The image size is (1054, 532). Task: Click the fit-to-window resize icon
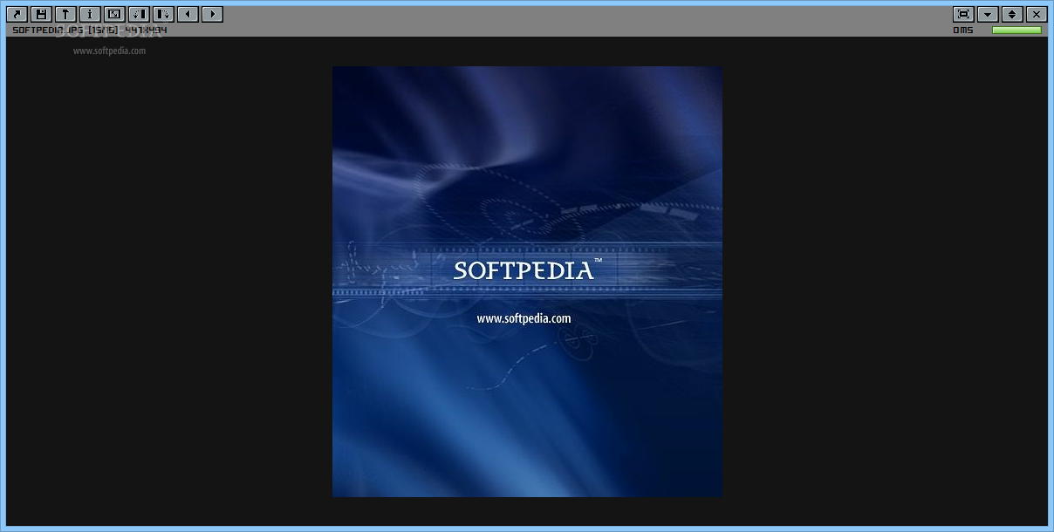(x=114, y=14)
